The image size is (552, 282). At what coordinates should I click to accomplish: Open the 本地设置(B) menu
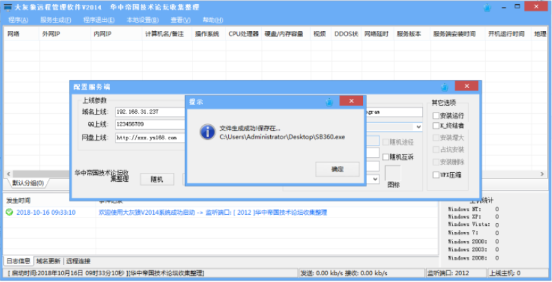click(x=142, y=20)
